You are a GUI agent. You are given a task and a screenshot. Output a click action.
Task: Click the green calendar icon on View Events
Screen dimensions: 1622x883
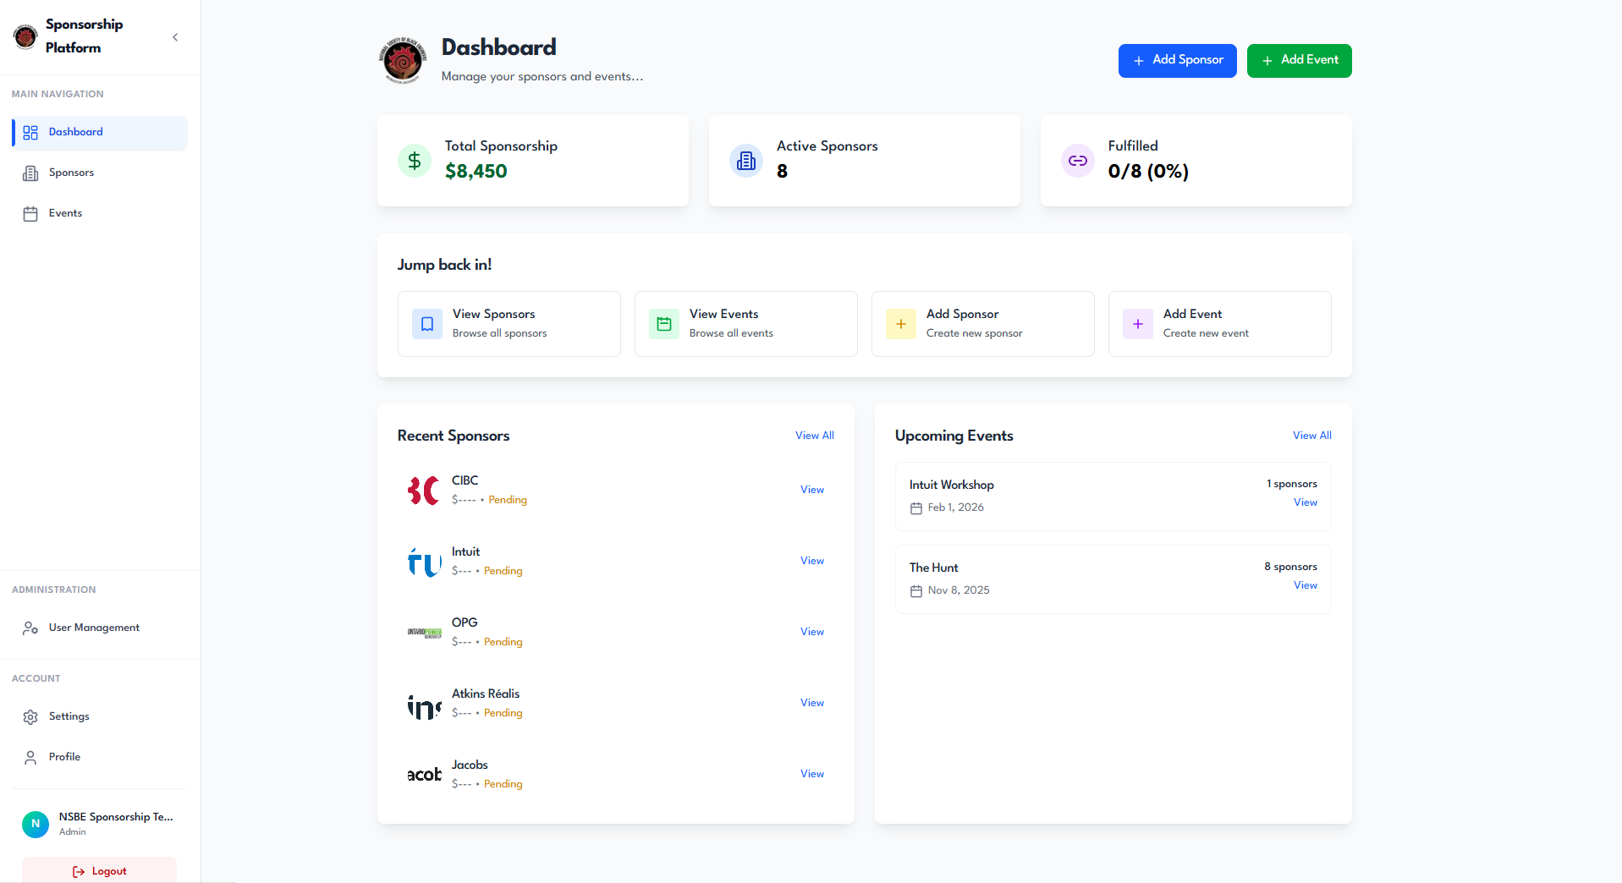664,324
